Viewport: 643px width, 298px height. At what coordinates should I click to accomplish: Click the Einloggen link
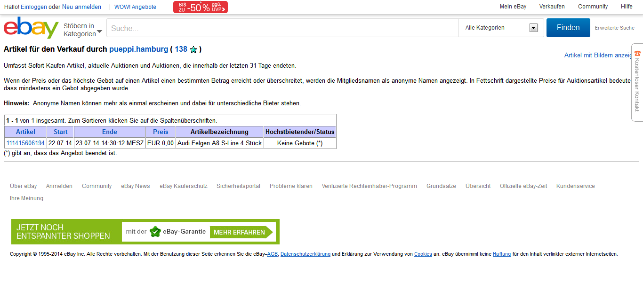tap(34, 7)
